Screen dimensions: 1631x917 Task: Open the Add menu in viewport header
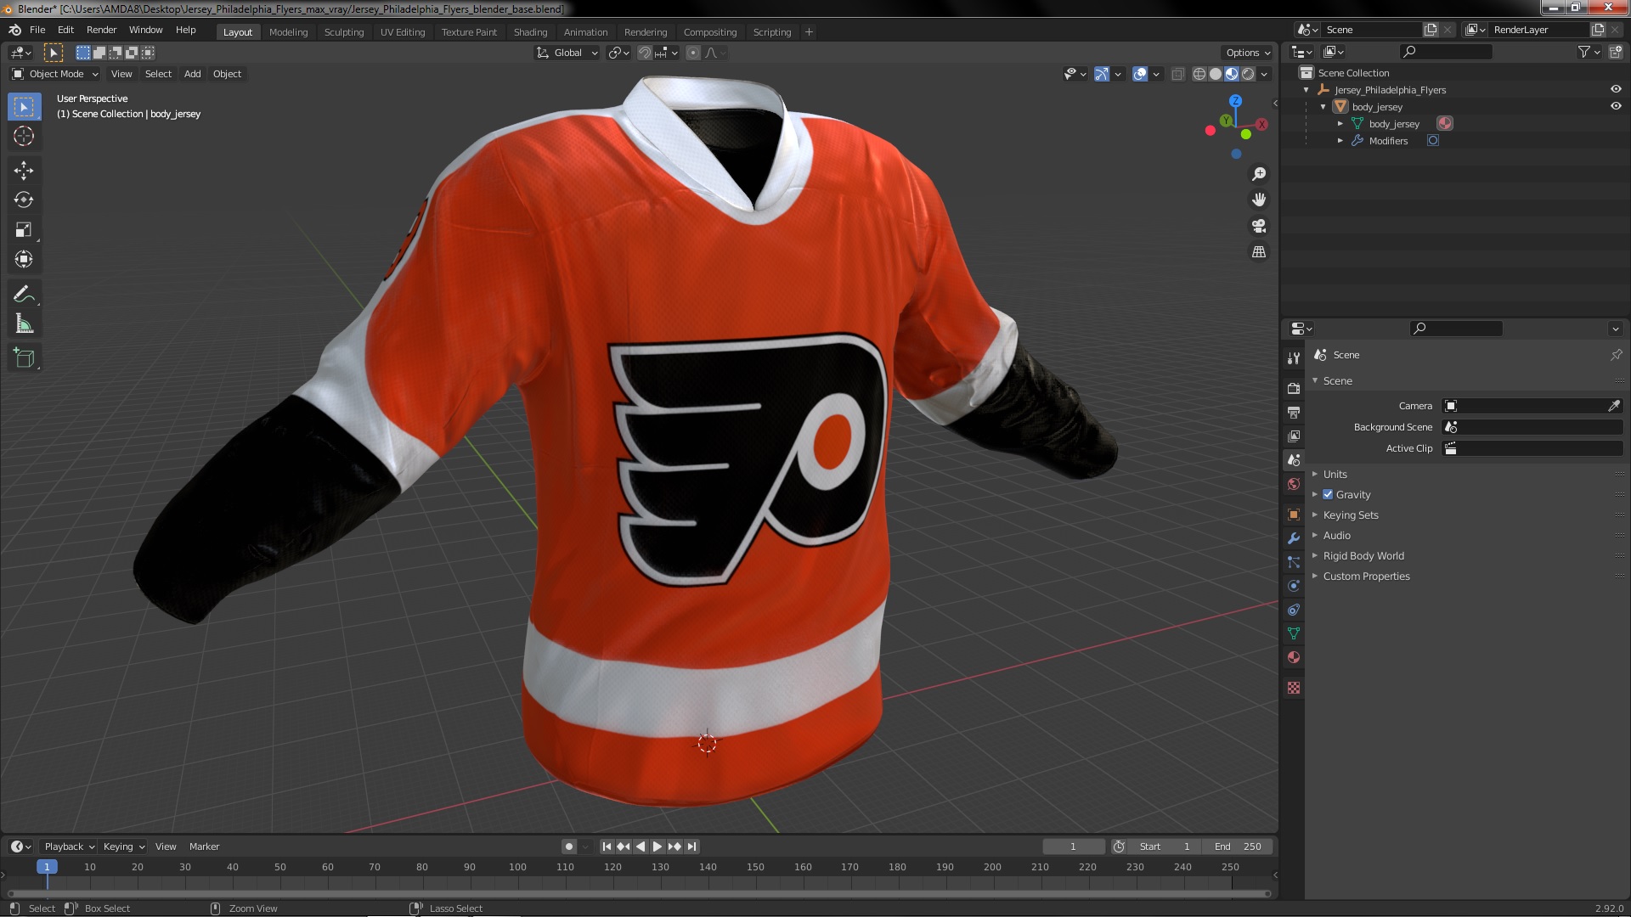point(193,74)
